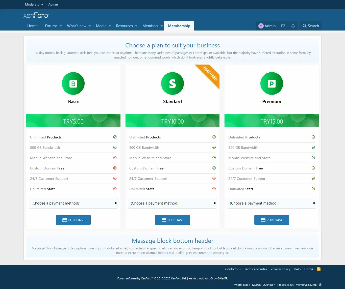This screenshot has width=345, height=289.
Task: Click the Premium plan P logo
Action: pyautogui.click(x=272, y=83)
